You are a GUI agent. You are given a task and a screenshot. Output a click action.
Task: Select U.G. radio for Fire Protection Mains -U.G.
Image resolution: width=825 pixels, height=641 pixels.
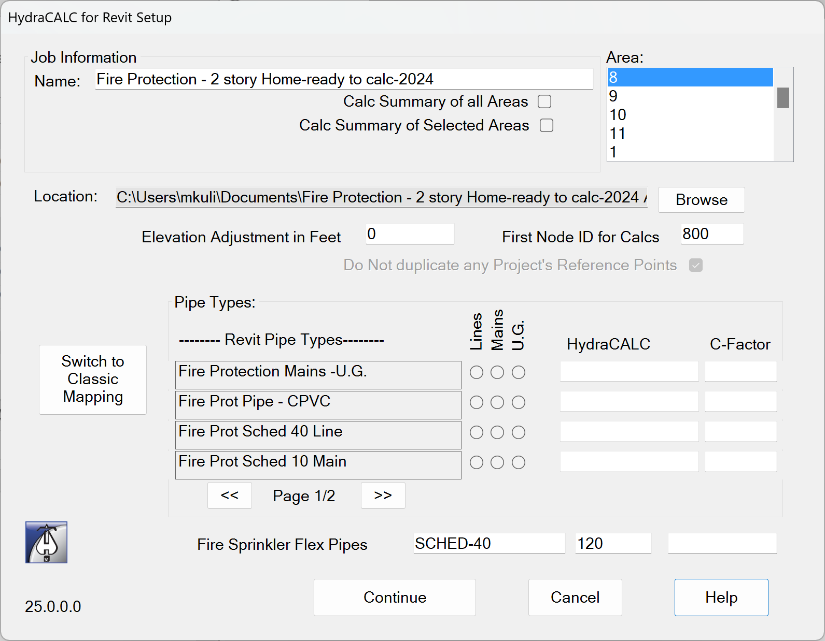519,372
